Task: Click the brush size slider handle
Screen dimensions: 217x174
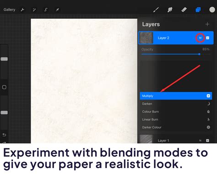Action: pos(4,59)
